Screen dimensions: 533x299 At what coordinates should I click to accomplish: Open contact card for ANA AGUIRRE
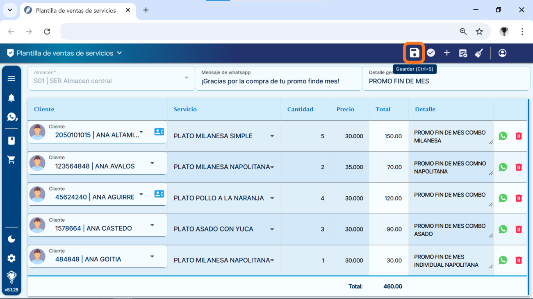pos(159,194)
